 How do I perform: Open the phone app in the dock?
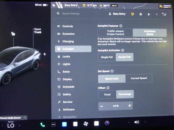coord(43,125)
